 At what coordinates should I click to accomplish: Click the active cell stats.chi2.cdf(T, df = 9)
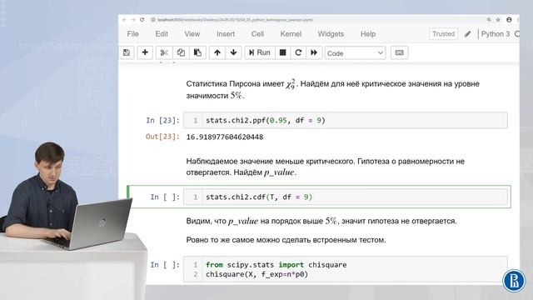346,197
